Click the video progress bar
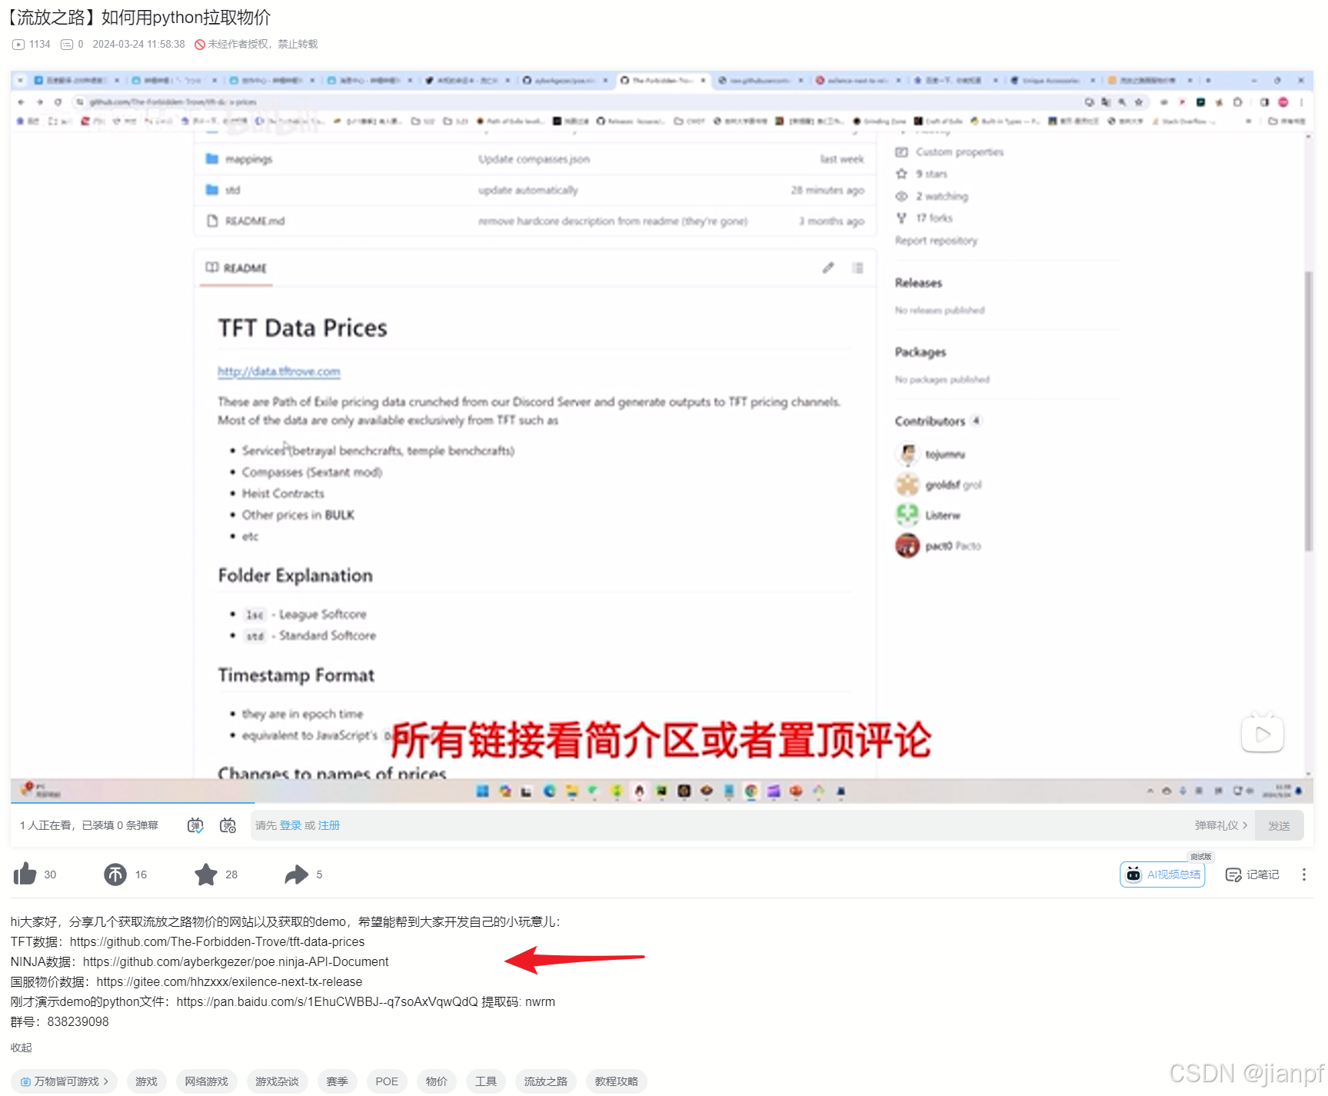This screenshot has width=1328, height=1096. 661,803
